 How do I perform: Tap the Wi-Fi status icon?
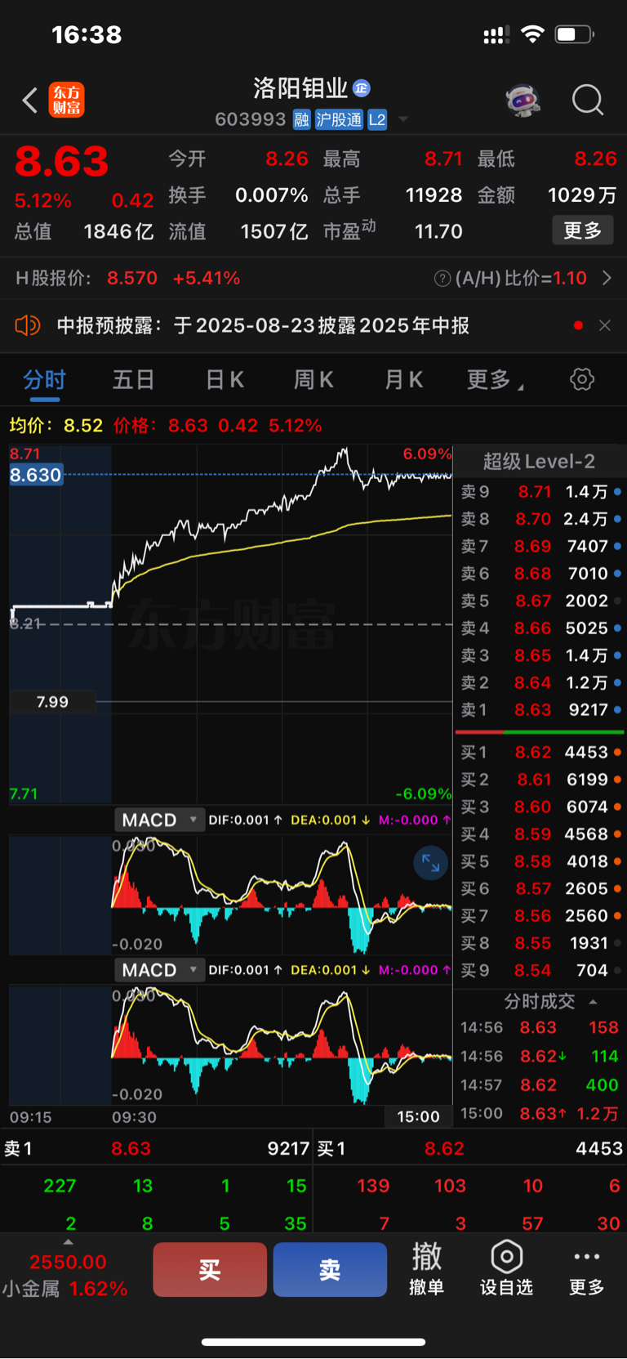point(532,34)
